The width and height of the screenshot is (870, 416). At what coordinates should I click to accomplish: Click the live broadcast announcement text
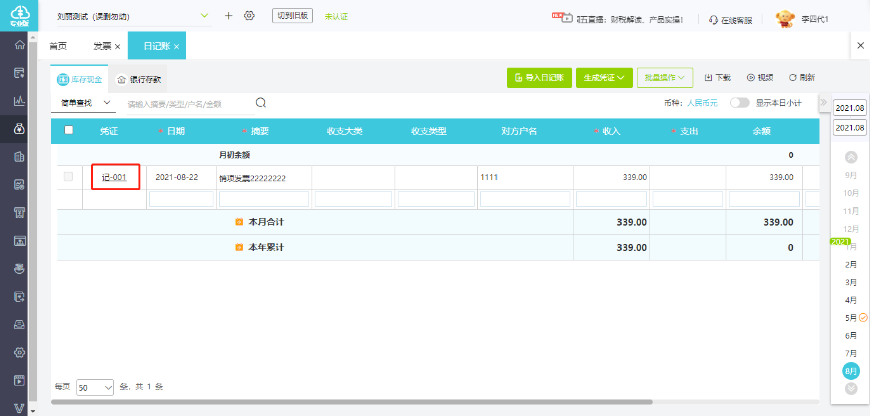[630, 20]
